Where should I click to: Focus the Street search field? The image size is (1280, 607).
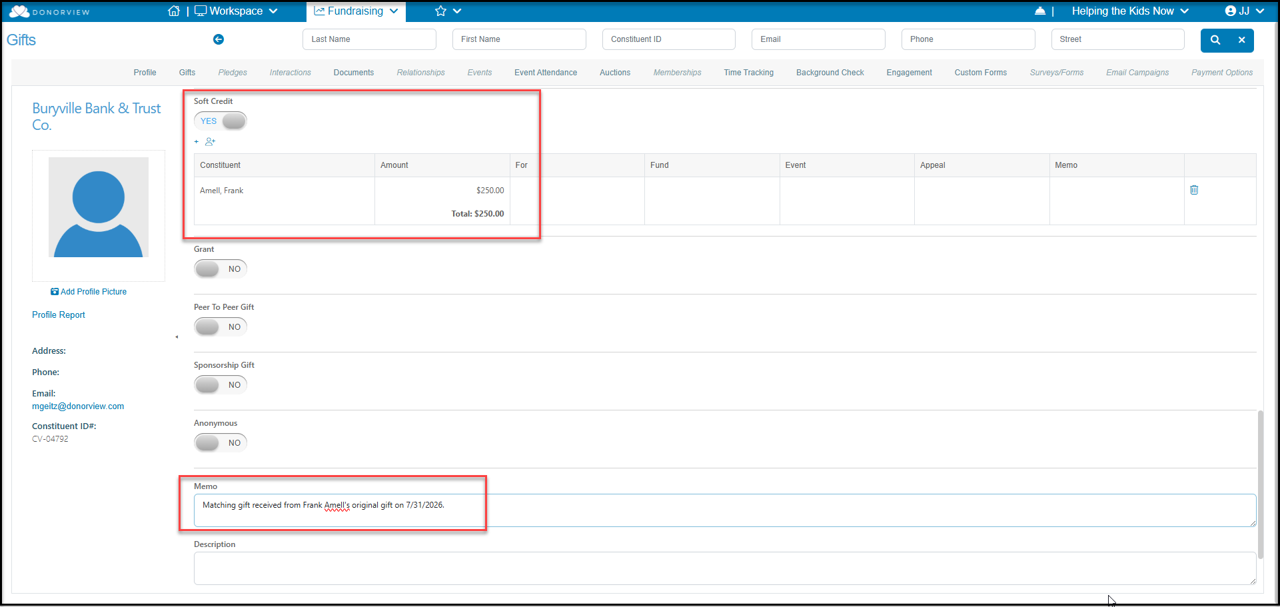click(x=1118, y=39)
